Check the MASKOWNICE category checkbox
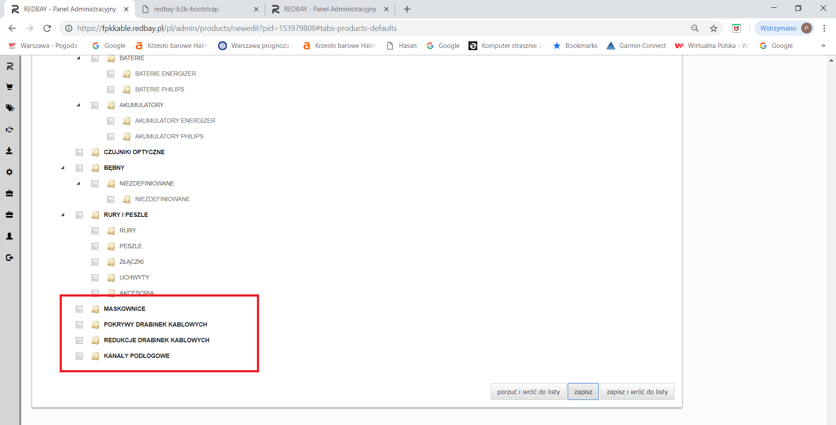 (x=79, y=309)
